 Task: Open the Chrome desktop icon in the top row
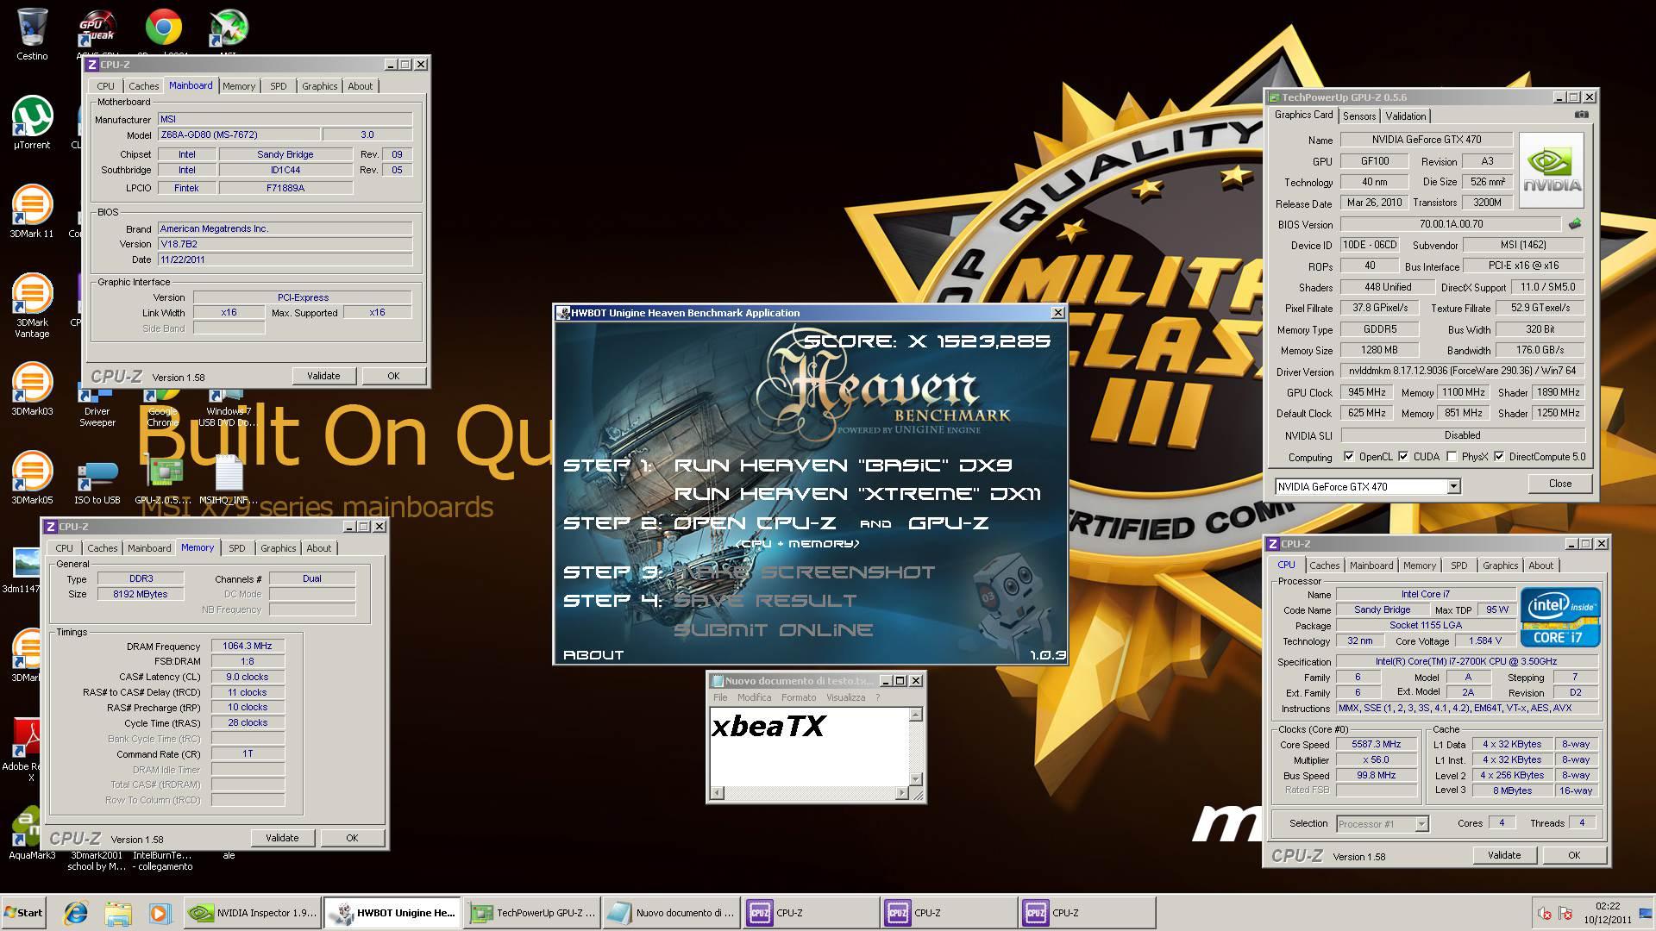click(x=164, y=28)
